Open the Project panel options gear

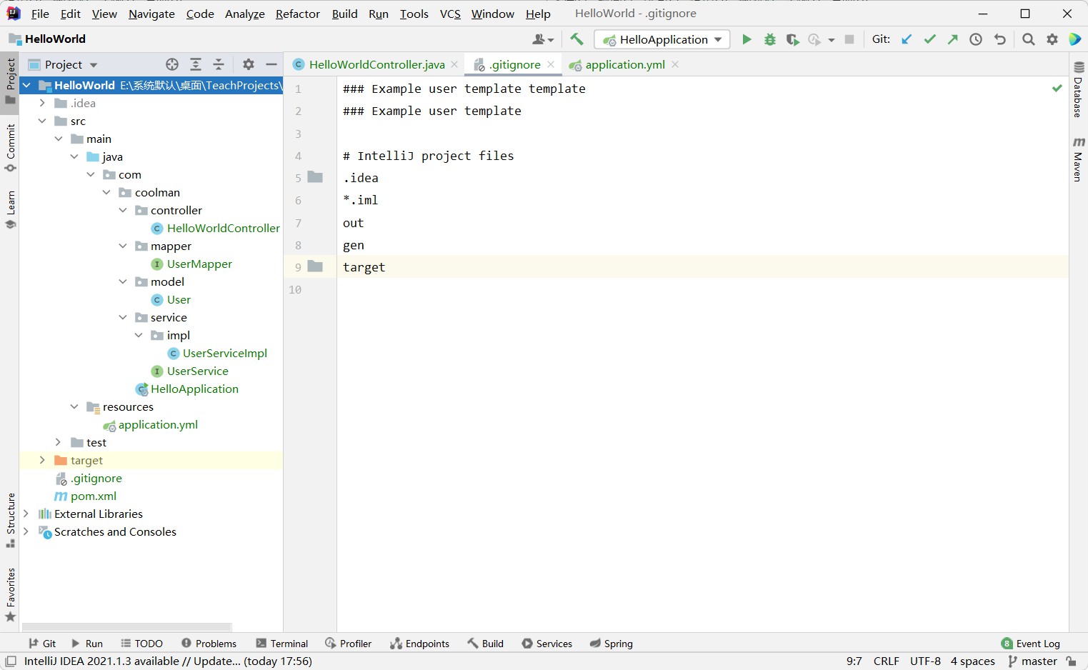pos(249,64)
